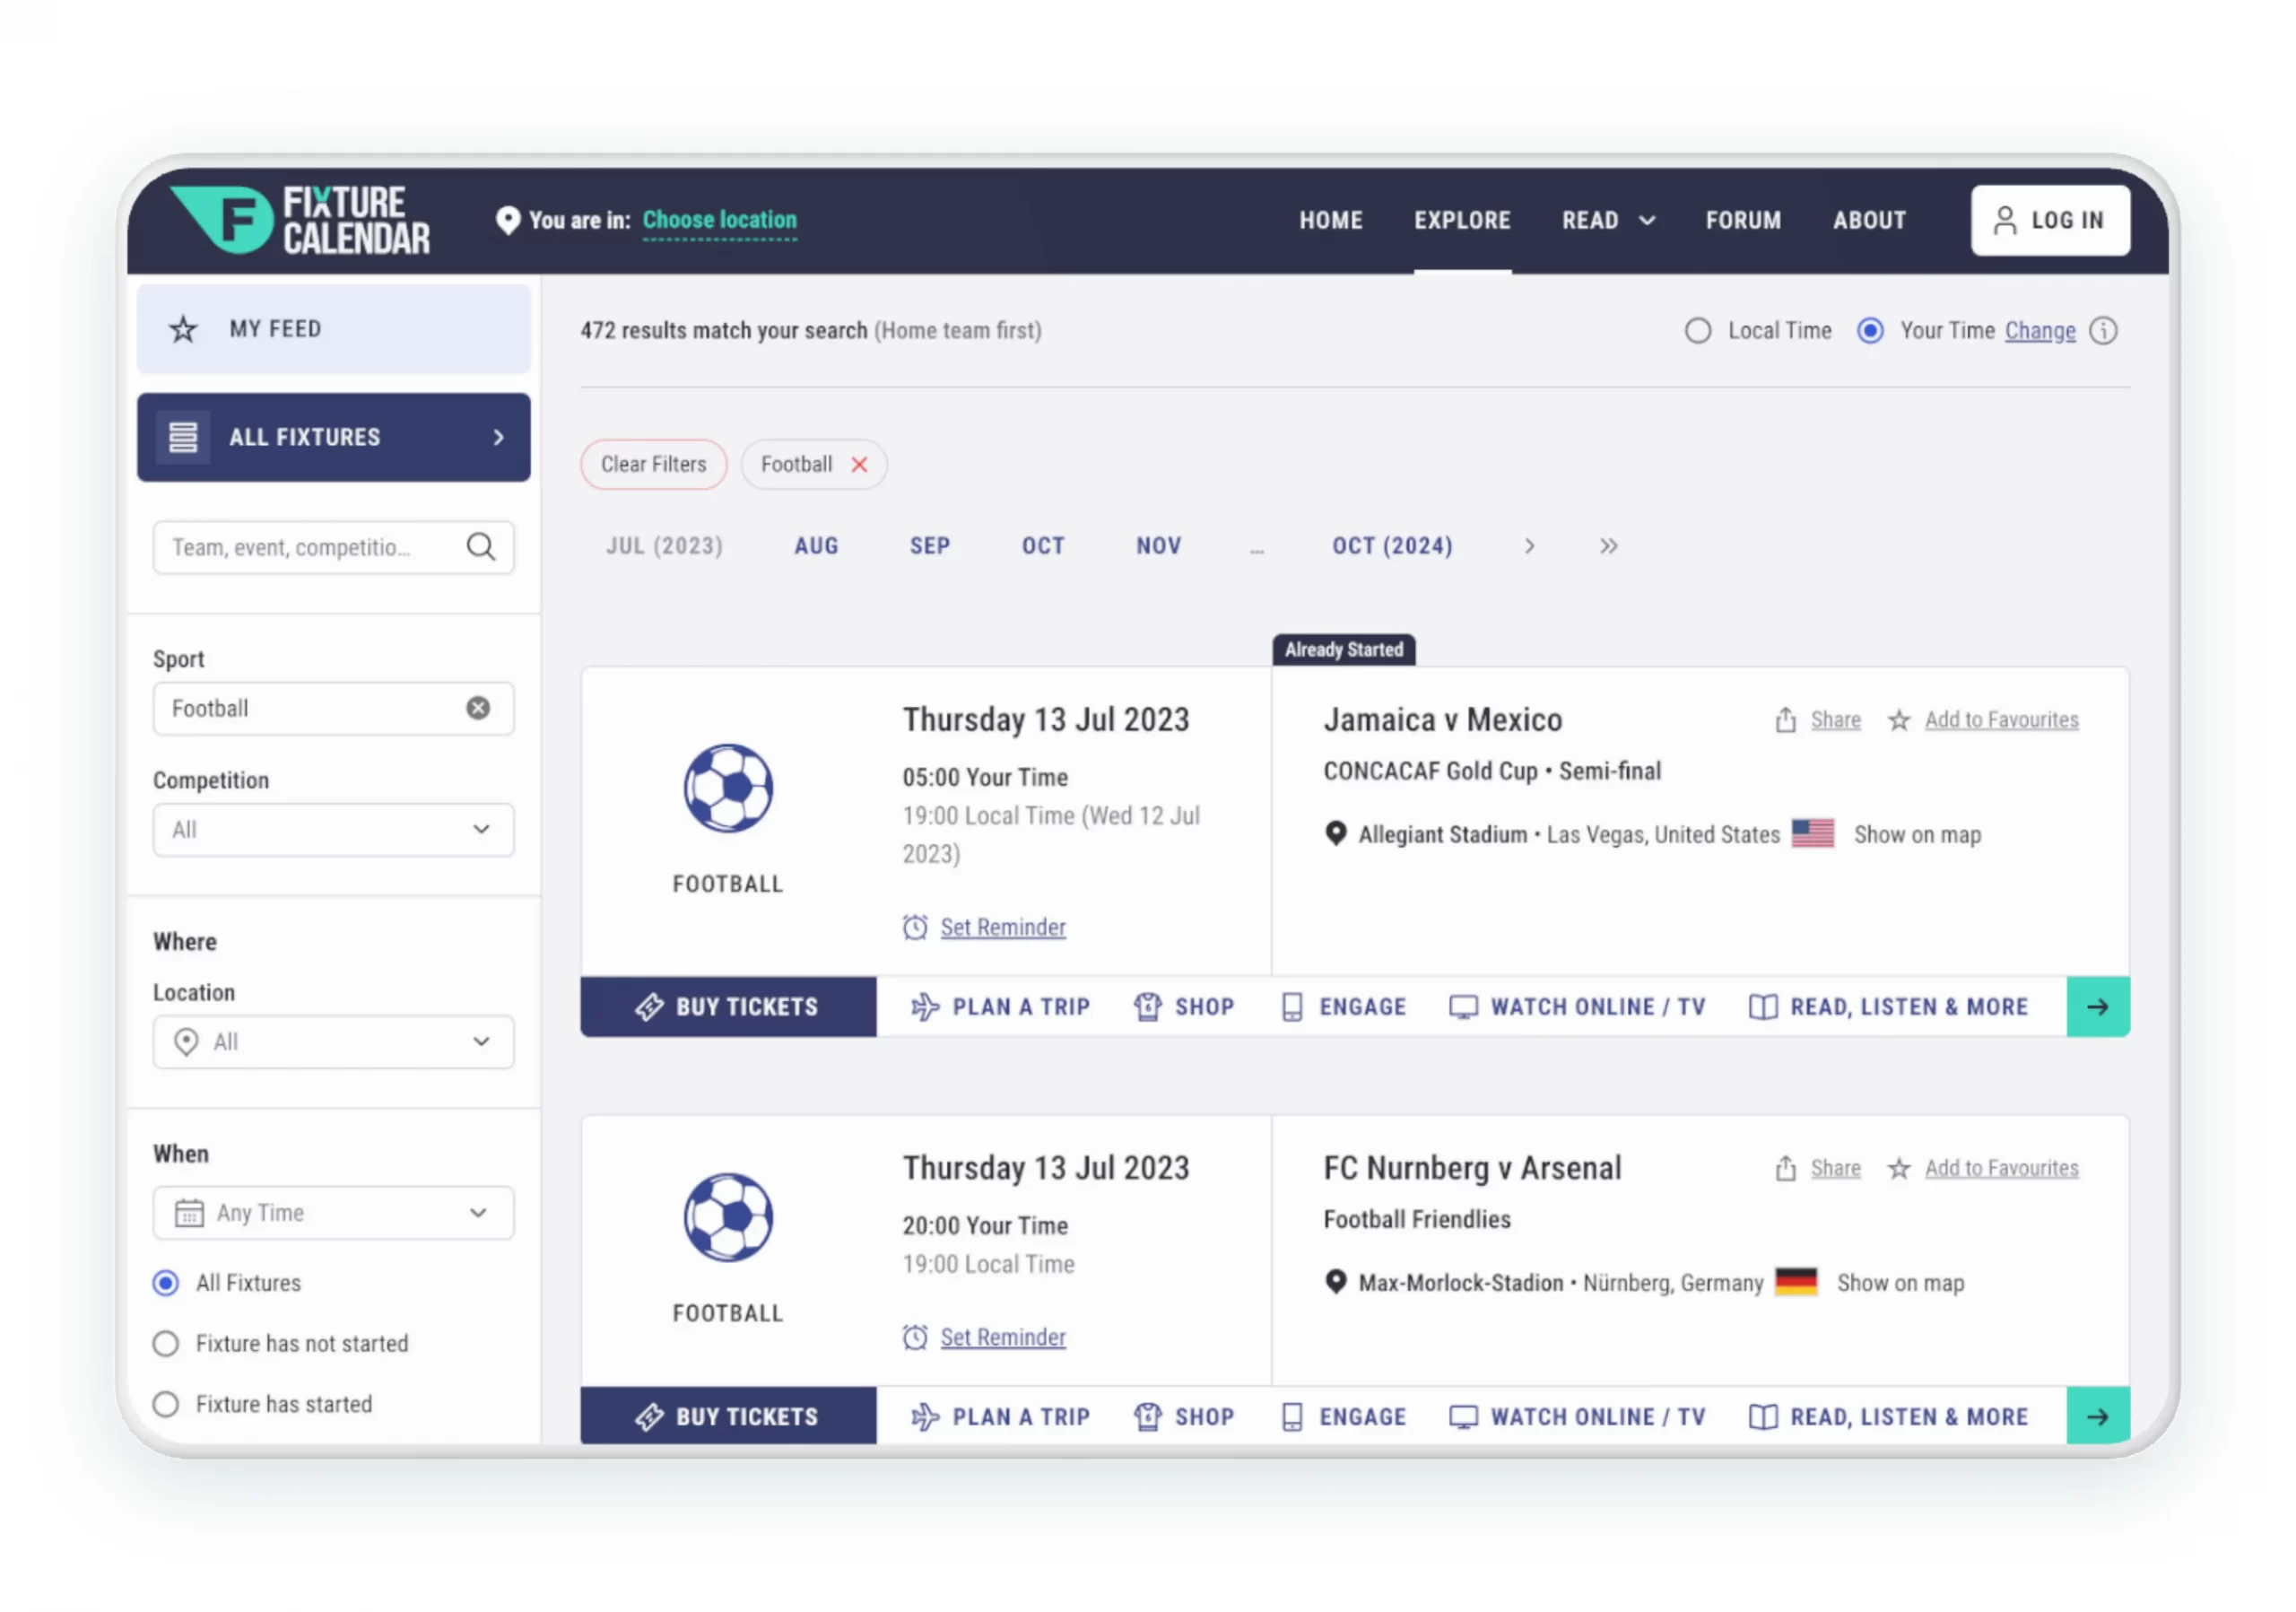The image size is (2296, 1612).
Task: Click the favourites star for Jamaica v Mexico
Action: (1899, 720)
